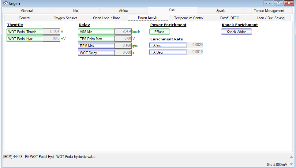Go to the Idle tab
This screenshot has height=168, width=296.
pyautogui.click(x=75, y=11)
